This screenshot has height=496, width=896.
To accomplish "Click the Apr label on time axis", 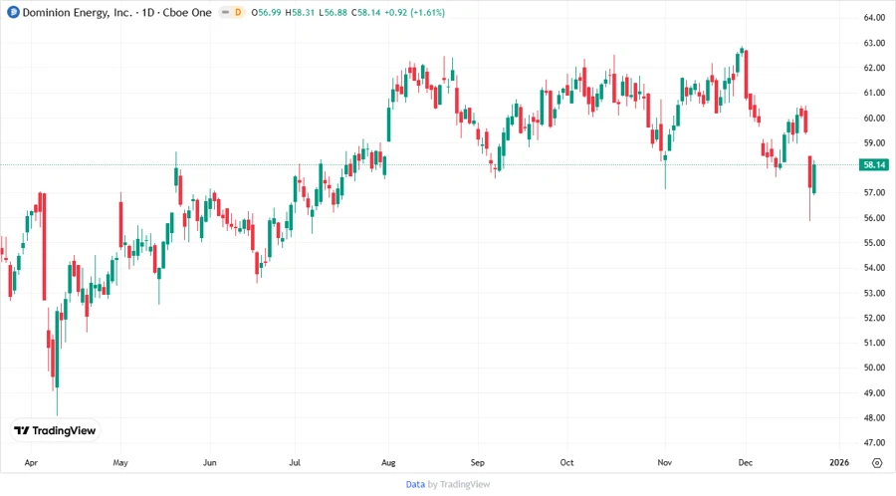I will [31, 462].
